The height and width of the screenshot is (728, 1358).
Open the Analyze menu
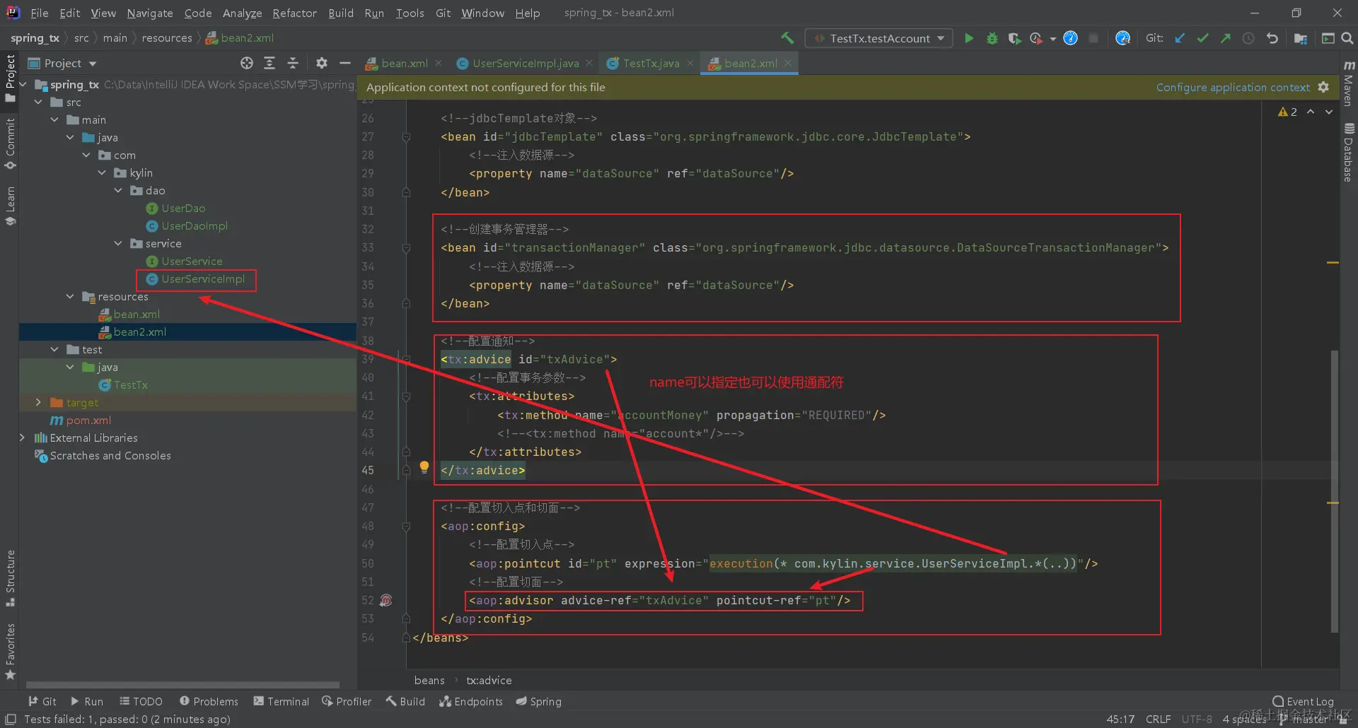point(242,13)
